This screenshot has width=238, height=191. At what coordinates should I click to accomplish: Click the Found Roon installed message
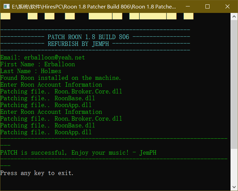[61, 78]
